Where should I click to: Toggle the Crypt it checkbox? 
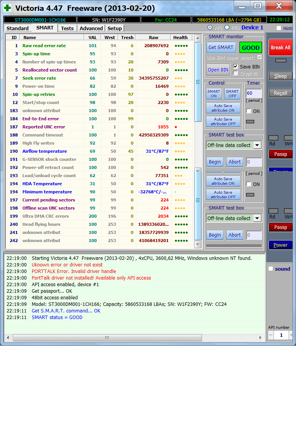[236, 73]
